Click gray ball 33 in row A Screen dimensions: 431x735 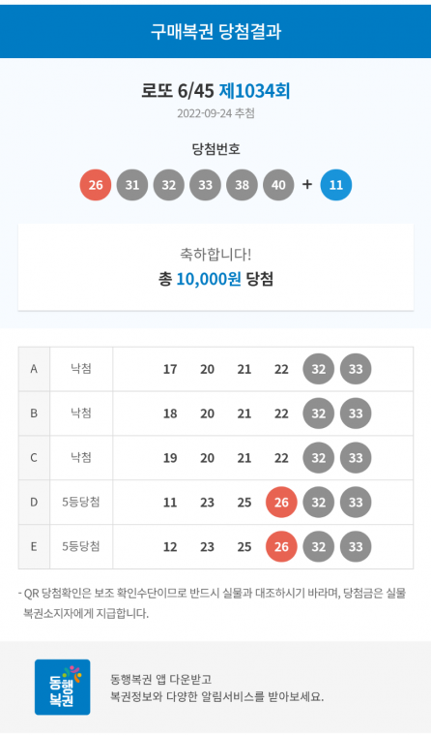tap(356, 369)
